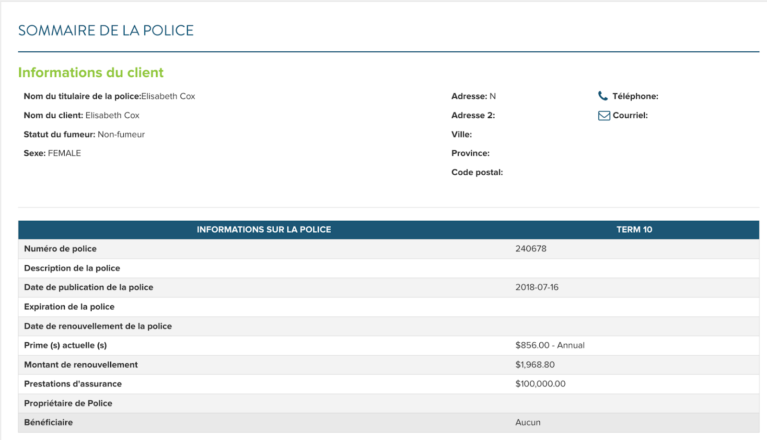Click the issue date 2018-07-16

(x=537, y=287)
